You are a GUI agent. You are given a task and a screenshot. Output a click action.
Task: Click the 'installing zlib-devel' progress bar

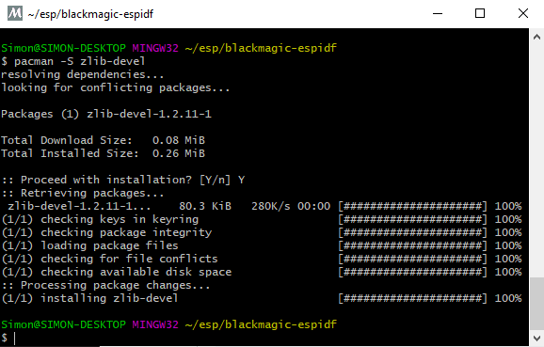point(413,298)
